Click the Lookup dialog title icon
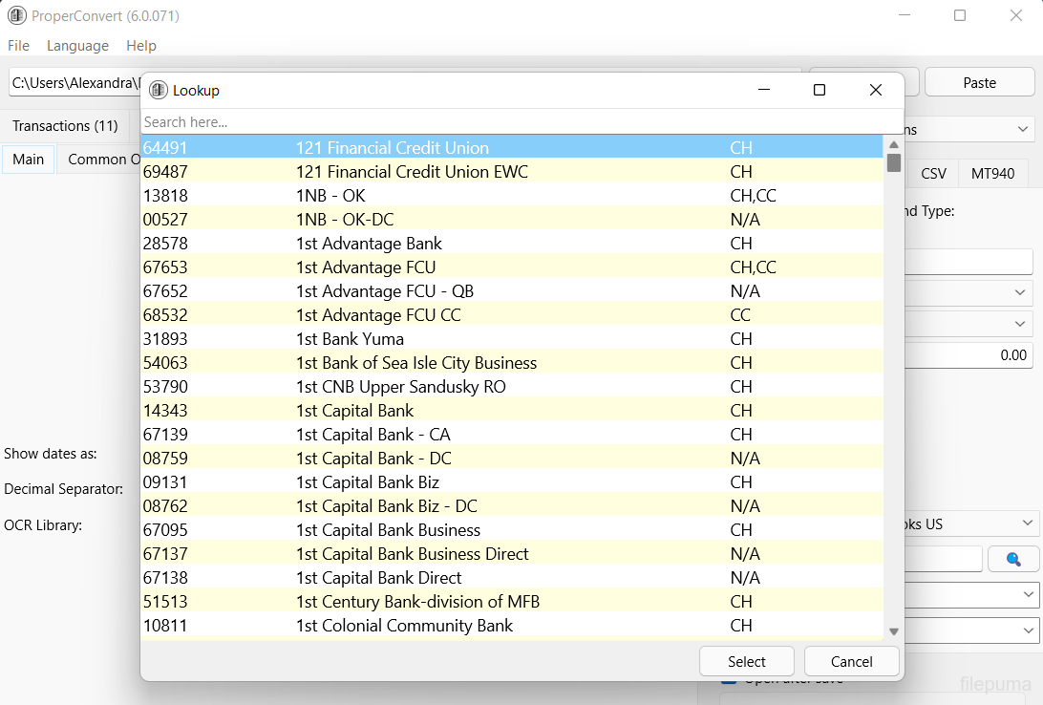Image resolution: width=1043 pixels, height=705 pixels. pyautogui.click(x=159, y=90)
